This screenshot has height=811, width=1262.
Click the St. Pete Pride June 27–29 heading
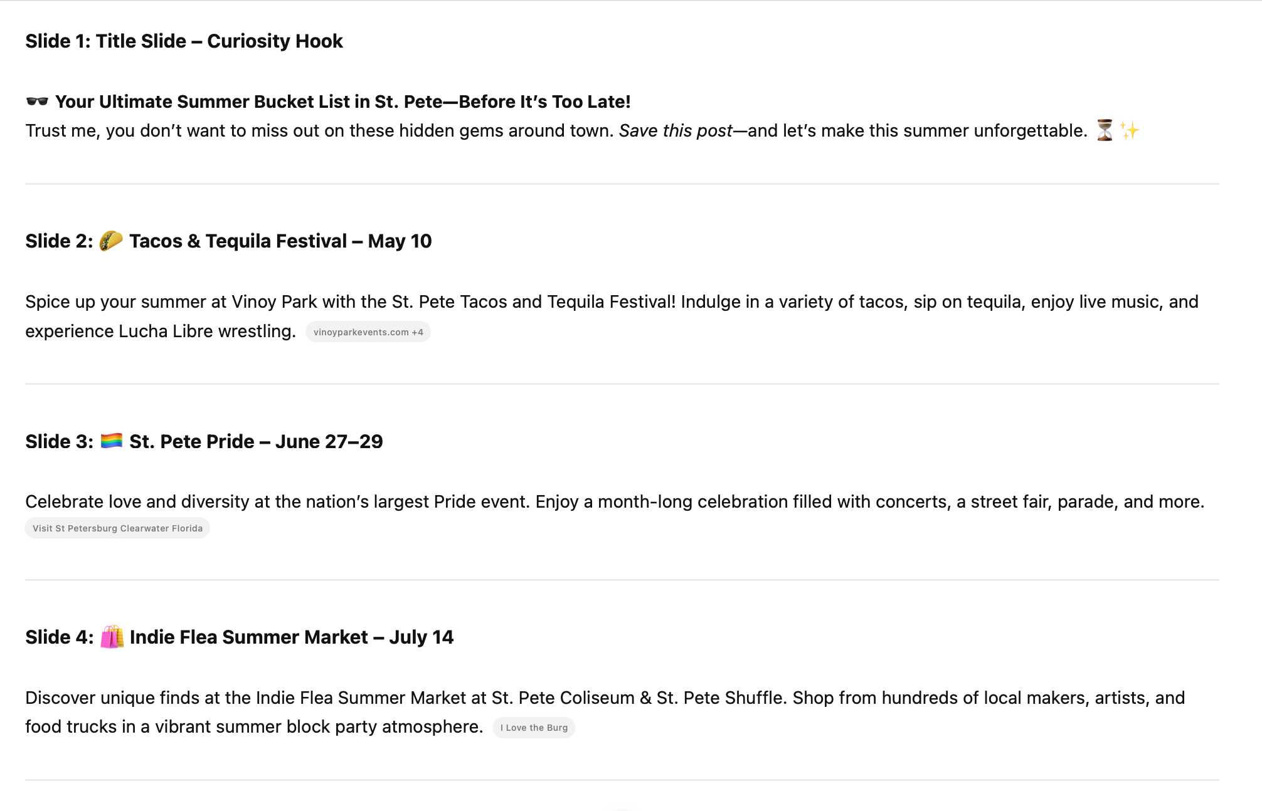pyautogui.click(x=255, y=442)
